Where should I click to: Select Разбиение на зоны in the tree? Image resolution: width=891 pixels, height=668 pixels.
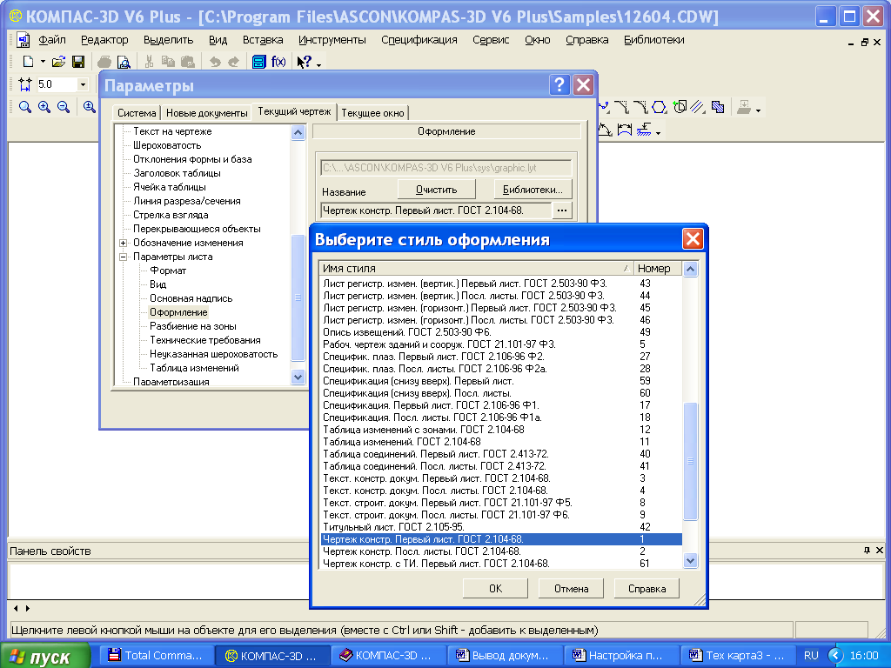(x=193, y=326)
